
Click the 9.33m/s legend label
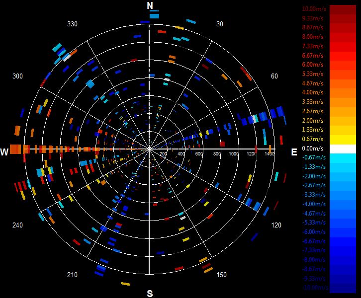click(x=313, y=18)
